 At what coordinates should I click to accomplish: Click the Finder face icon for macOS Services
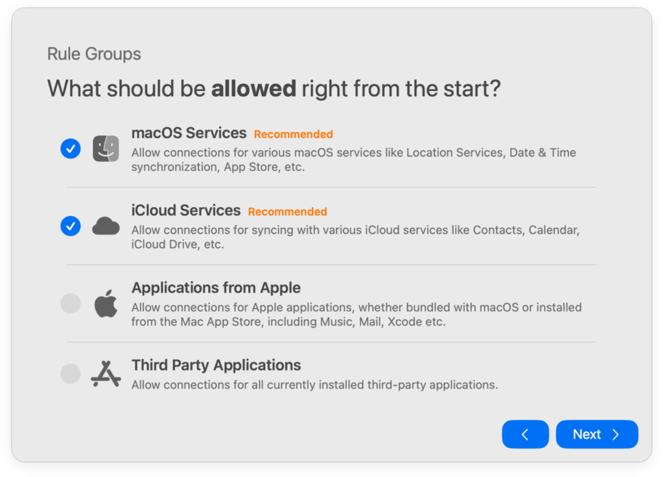(106, 148)
